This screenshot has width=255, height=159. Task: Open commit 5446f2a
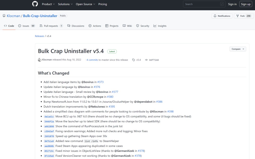49,121
